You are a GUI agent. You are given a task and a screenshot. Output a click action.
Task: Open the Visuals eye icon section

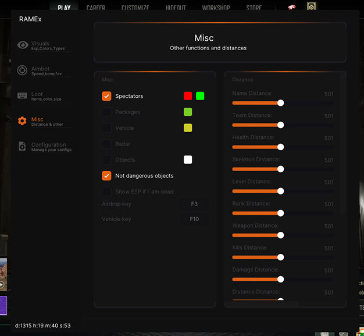pos(22,45)
